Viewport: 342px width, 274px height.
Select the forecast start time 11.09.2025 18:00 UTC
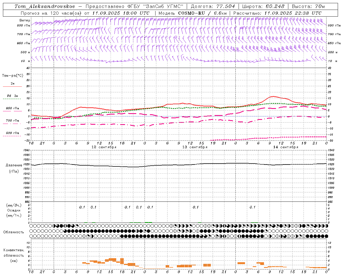tap(121, 13)
